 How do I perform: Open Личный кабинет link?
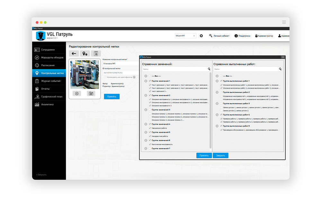click(221, 36)
